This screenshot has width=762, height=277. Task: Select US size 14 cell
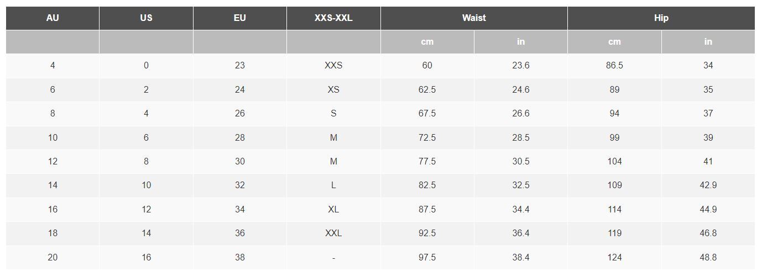click(x=146, y=233)
